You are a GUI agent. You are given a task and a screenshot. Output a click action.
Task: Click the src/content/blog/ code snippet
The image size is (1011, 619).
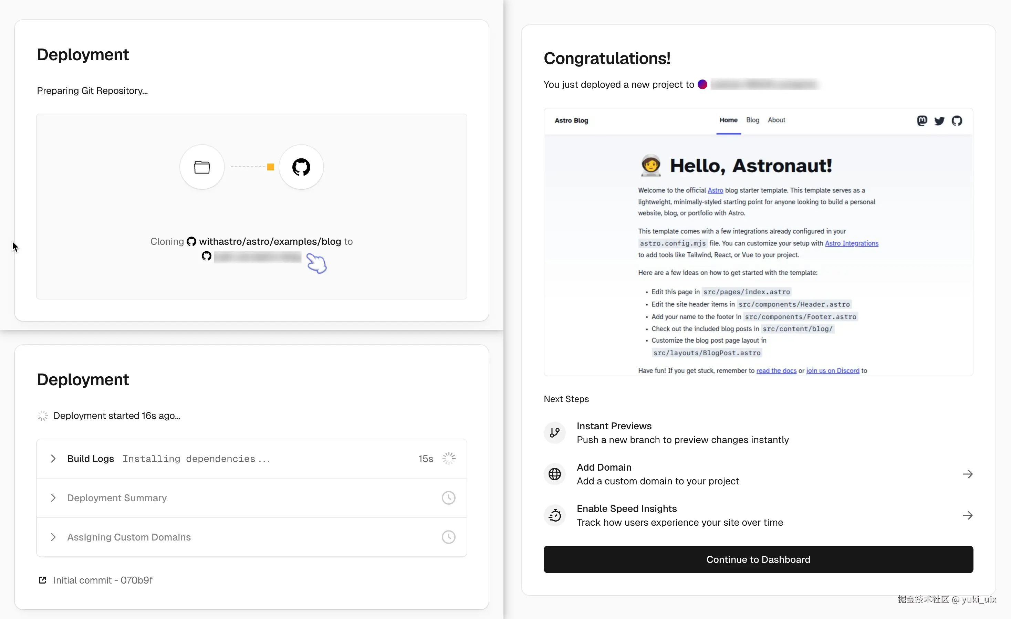[x=797, y=328]
